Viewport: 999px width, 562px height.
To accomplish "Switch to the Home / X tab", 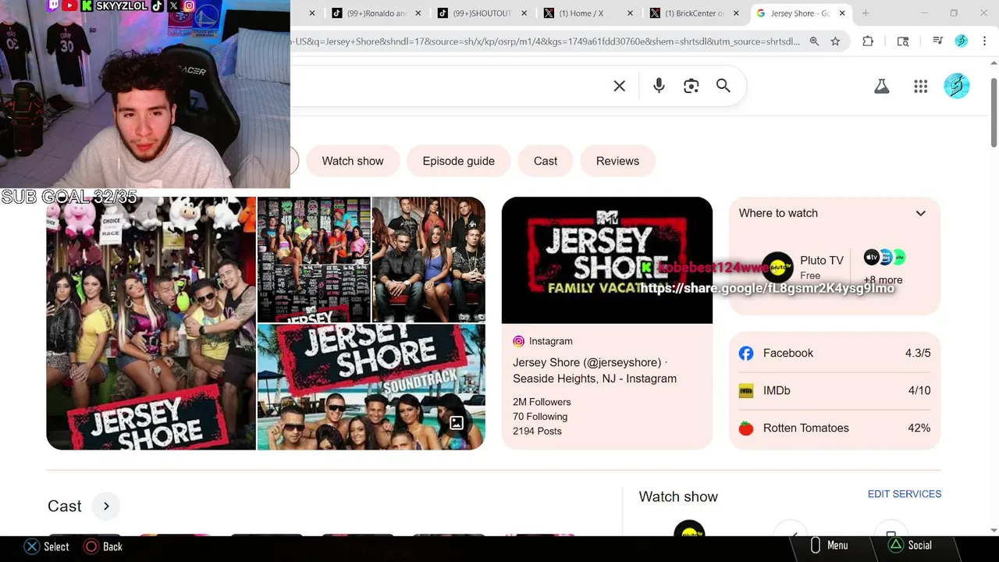I will (588, 13).
